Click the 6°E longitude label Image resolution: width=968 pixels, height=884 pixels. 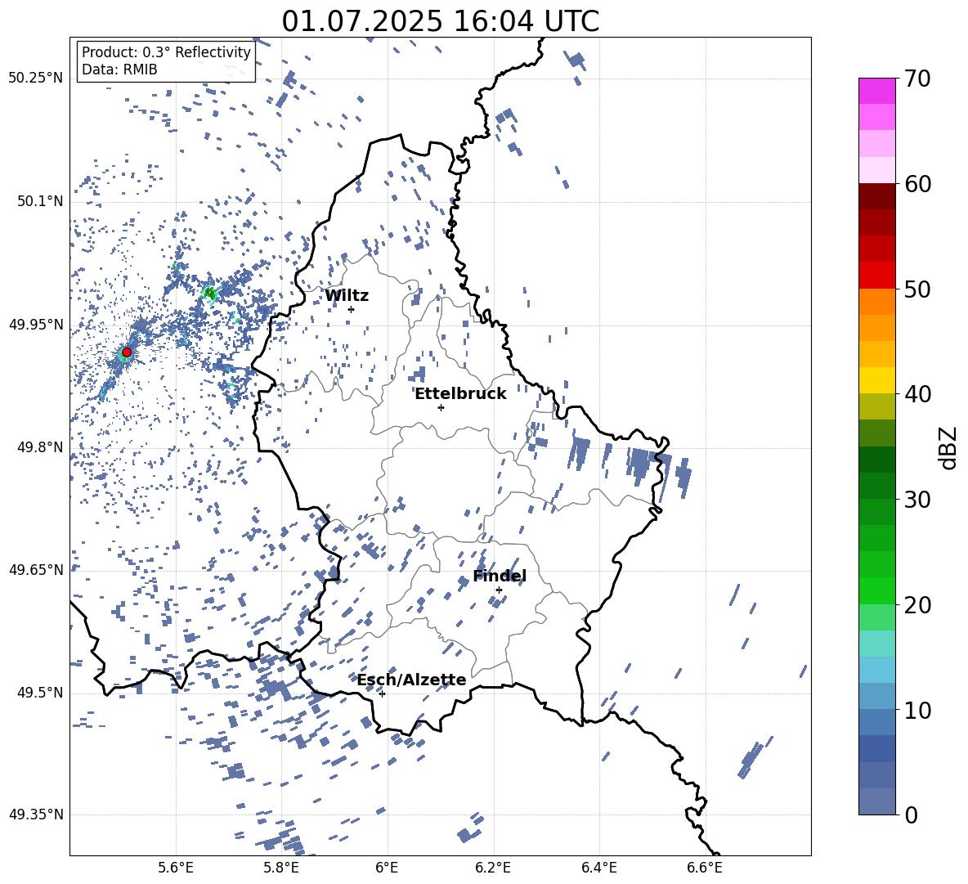[x=387, y=868]
